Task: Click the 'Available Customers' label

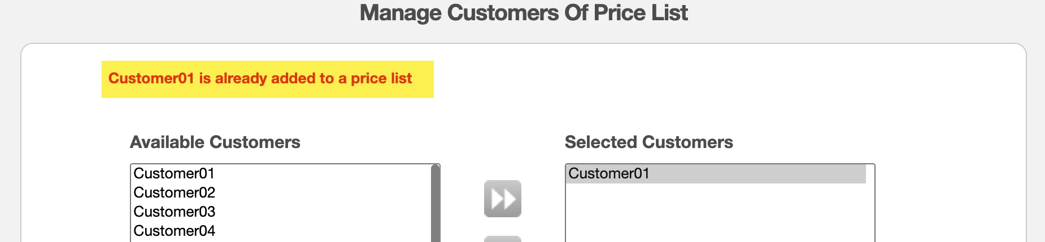Action: [215, 142]
